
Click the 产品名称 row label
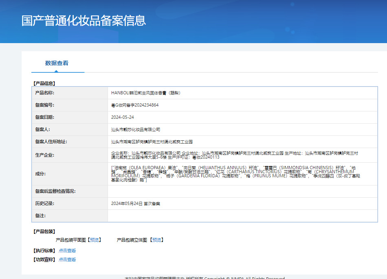click(x=44, y=93)
